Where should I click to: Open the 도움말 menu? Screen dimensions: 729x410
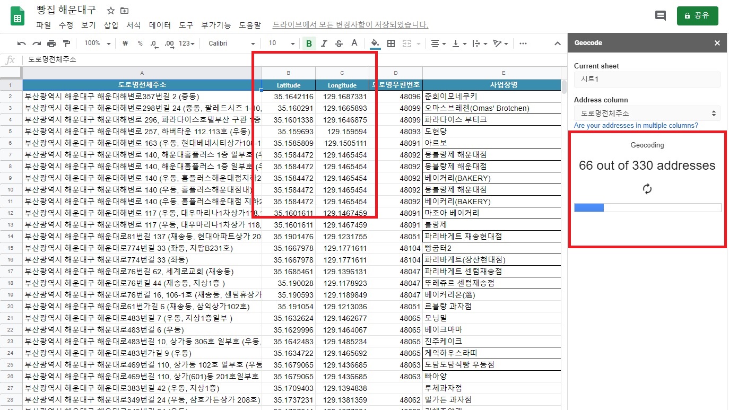[250, 25]
